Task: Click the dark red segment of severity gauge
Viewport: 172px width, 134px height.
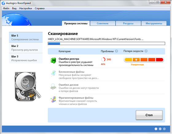Action: coord(160,60)
